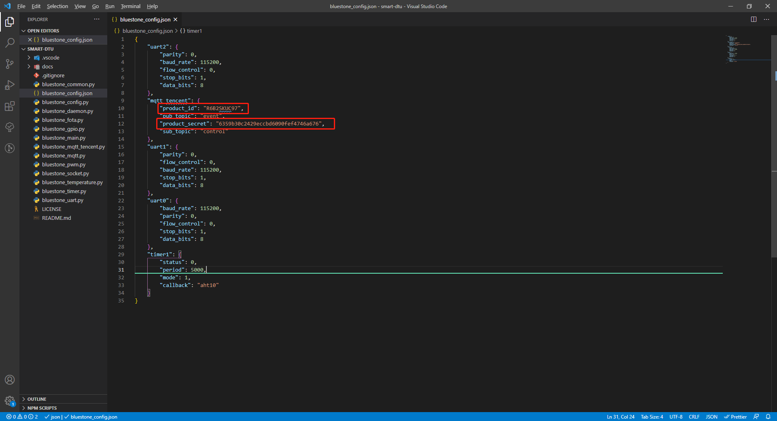Open the Search view in activity bar

coord(10,43)
